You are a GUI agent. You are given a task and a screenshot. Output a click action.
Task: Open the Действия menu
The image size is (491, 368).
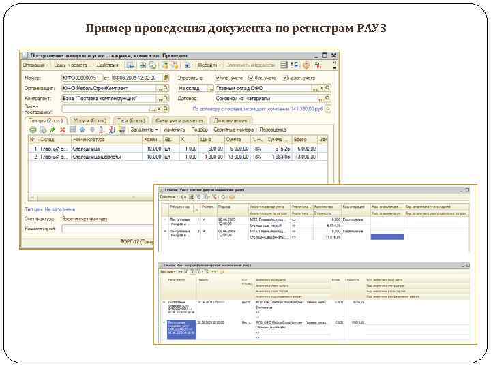109,65
